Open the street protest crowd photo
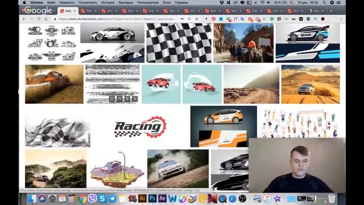Screen dimensions: 364x205 pos(243,43)
